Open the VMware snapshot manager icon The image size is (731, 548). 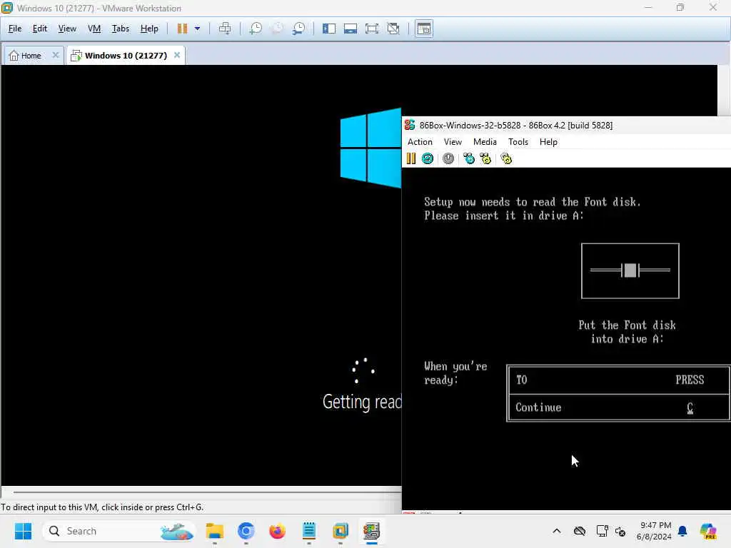point(298,29)
